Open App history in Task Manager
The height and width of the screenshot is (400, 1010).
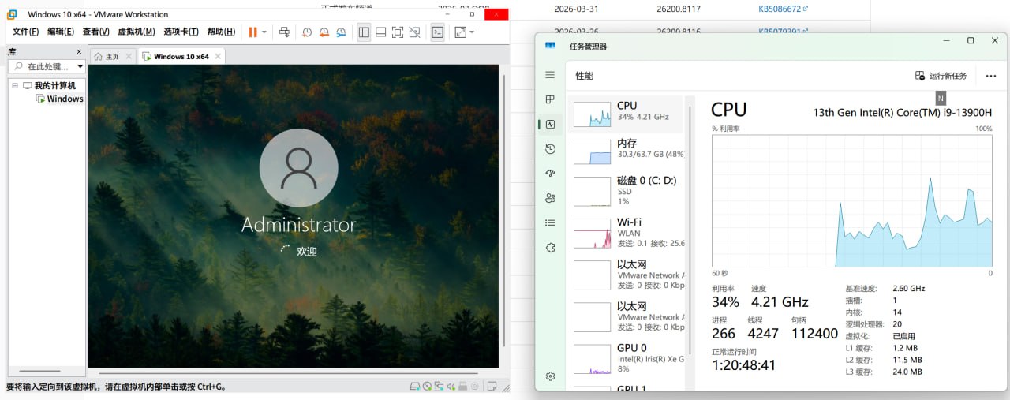tap(550, 149)
